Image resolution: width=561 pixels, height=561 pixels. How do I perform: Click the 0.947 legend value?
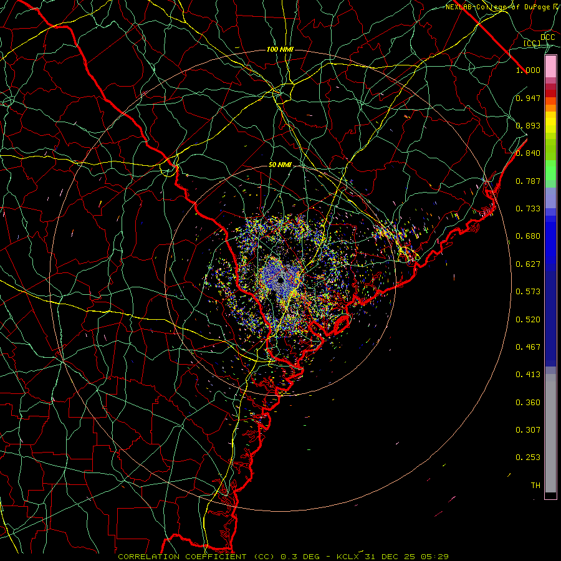528,98
